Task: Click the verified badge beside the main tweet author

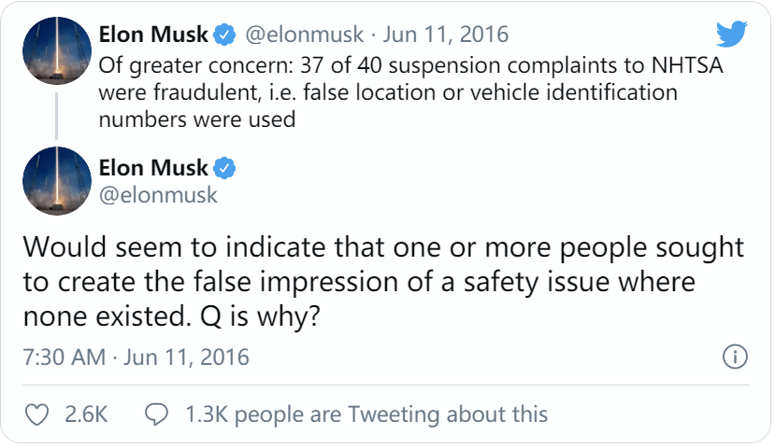Action: pyautogui.click(x=224, y=168)
